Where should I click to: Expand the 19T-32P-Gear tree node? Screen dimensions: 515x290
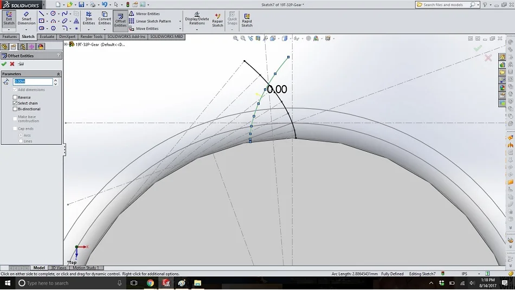(x=66, y=44)
